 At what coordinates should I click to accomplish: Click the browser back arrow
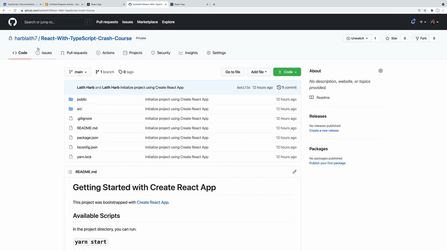[4, 10]
